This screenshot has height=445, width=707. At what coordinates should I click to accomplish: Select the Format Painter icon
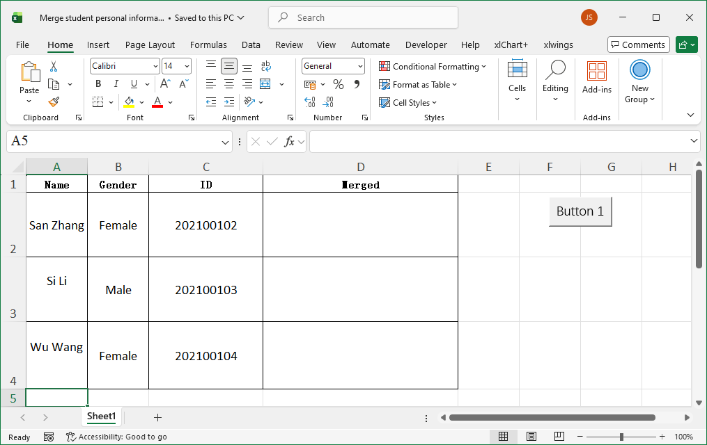coord(53,102)
